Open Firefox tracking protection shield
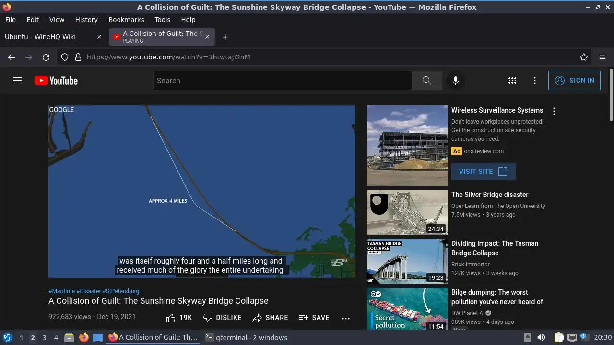This screenshot has width=614, height=345. (65, 57)
